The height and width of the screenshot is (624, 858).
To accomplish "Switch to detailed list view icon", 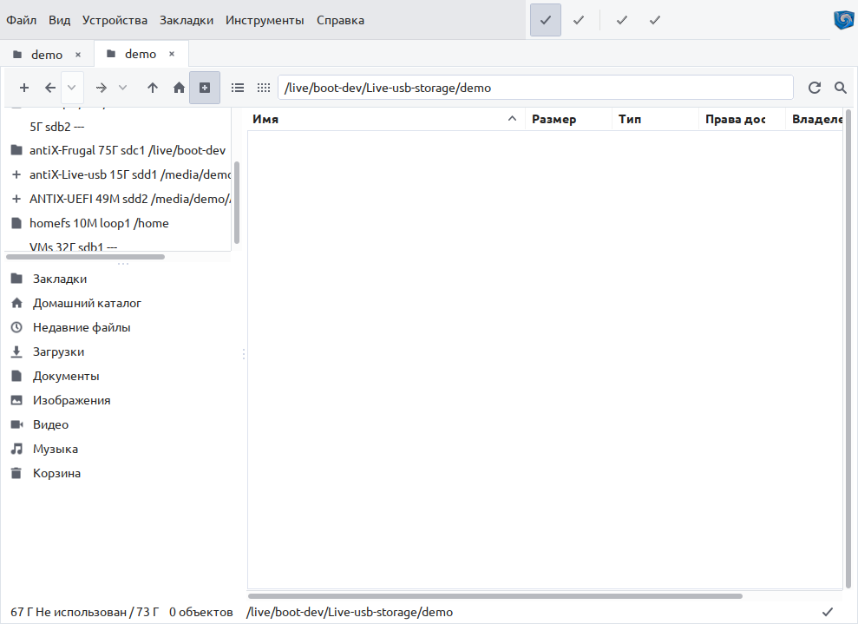I will click(238, 88).
